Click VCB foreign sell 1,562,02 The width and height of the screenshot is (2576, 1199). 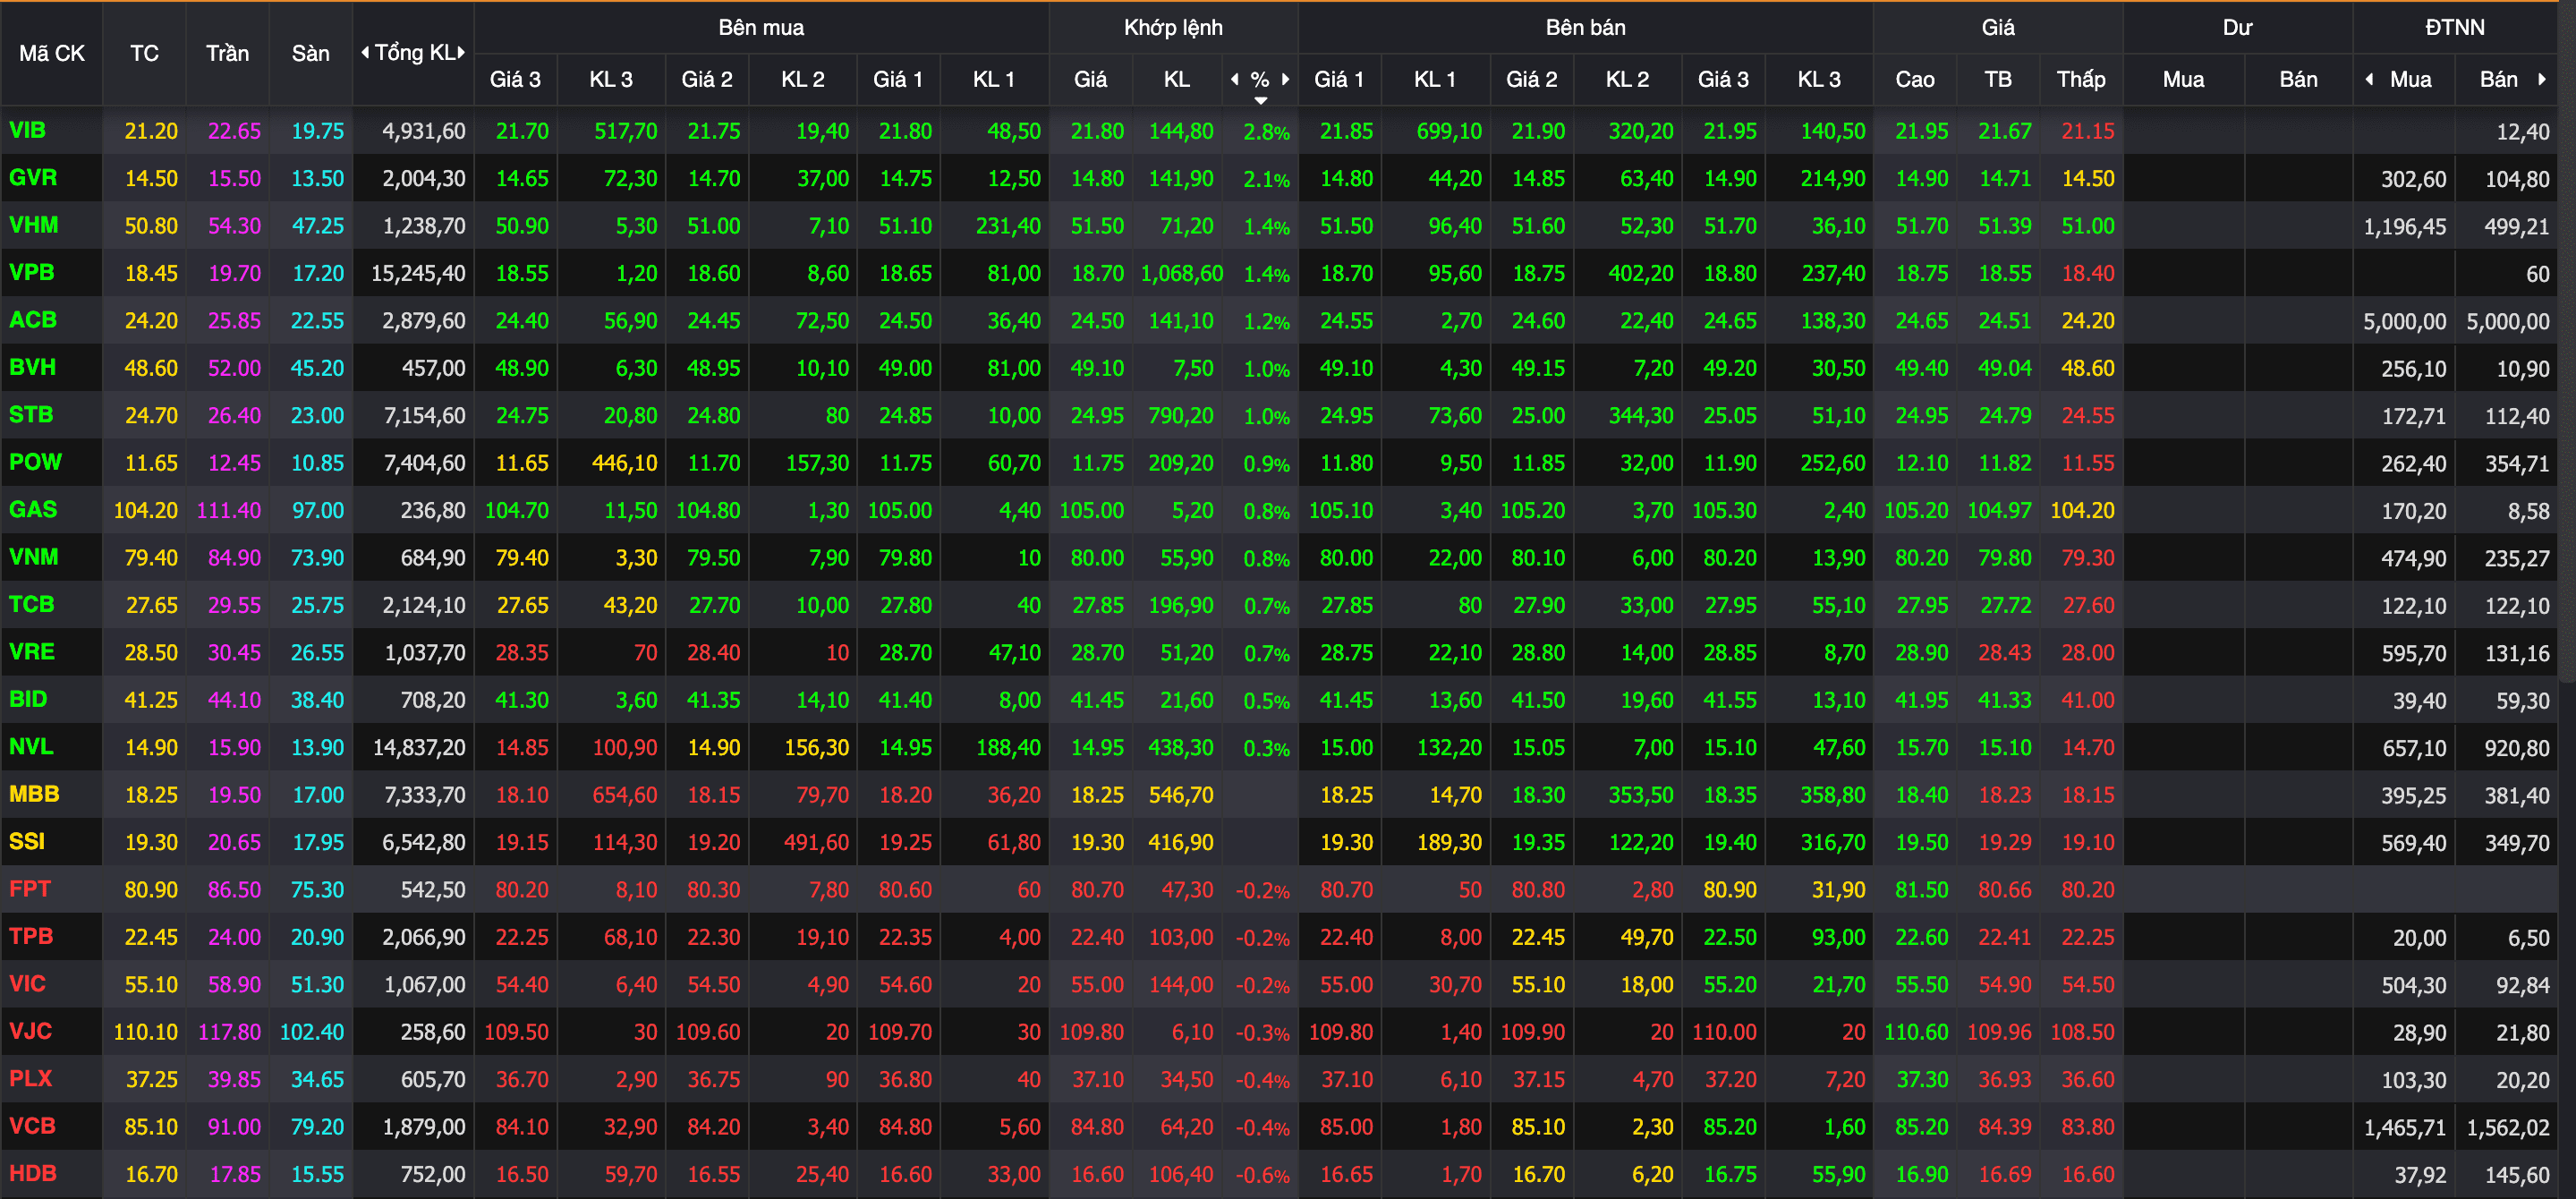pyautogui.click(x=2508, y=1127)
